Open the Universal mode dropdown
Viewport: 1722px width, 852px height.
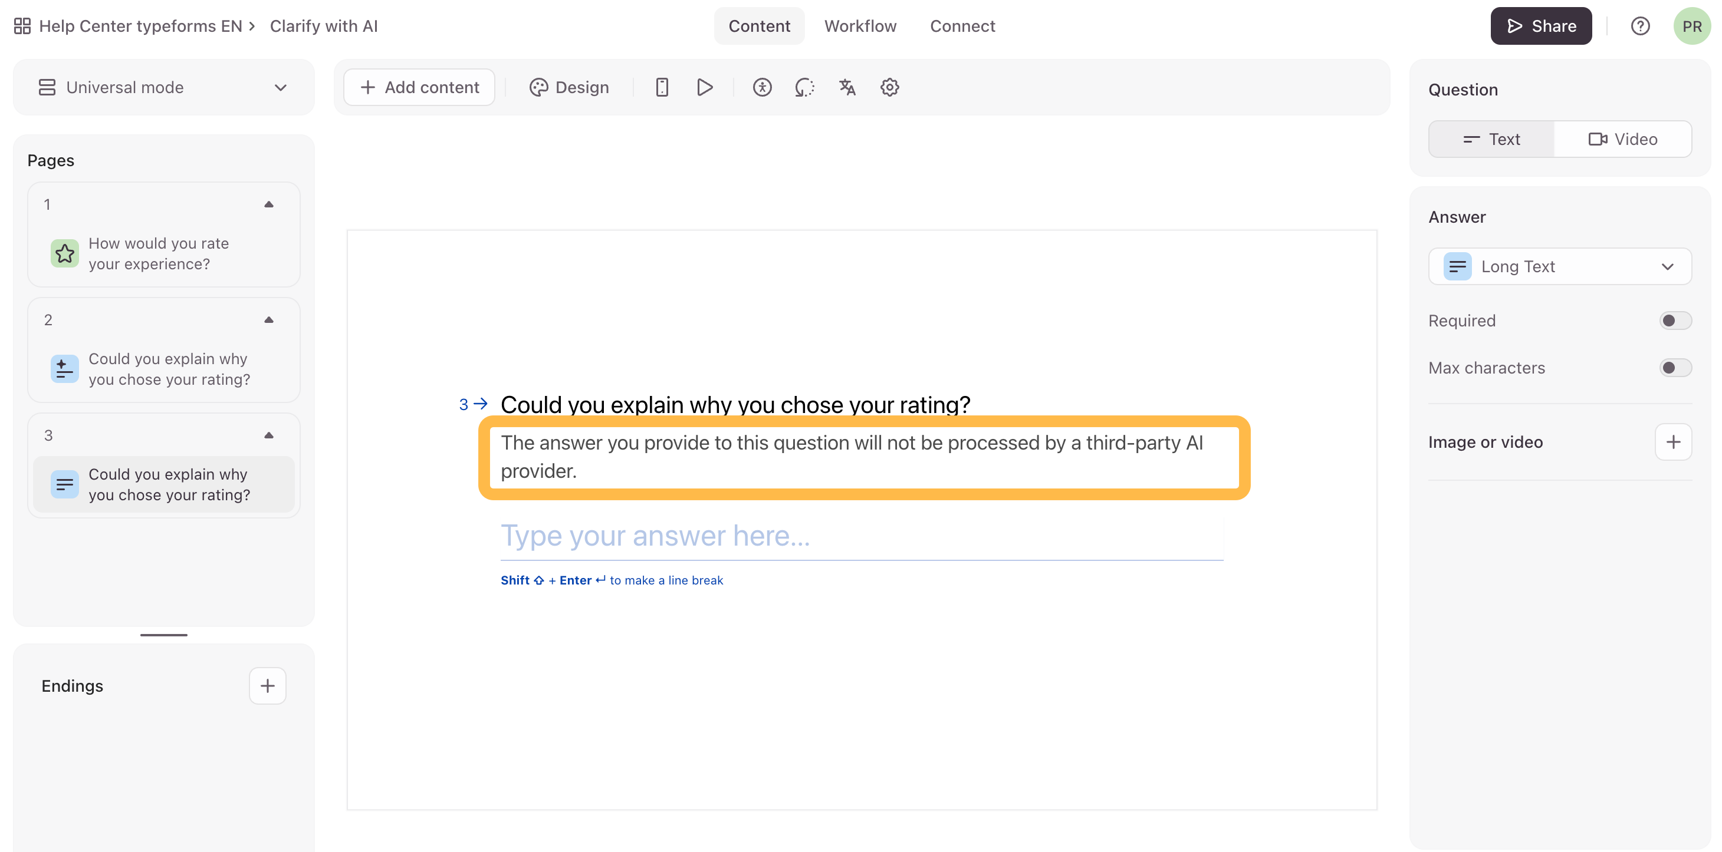click(x=164, y=87)
